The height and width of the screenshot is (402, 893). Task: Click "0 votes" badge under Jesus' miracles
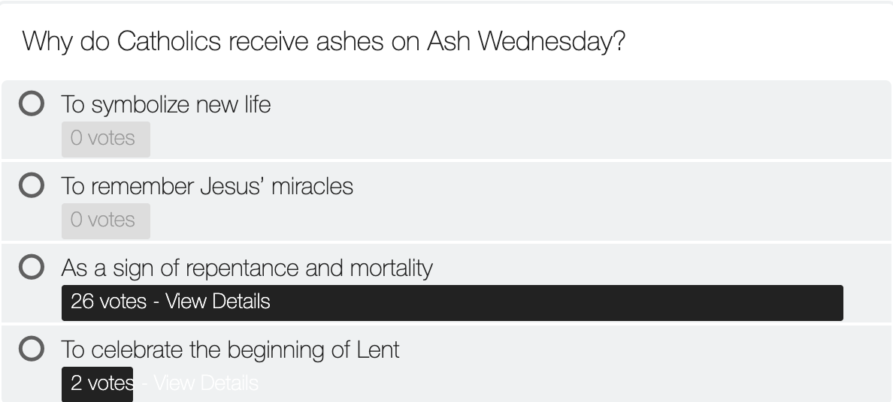[x=106, y=221]
